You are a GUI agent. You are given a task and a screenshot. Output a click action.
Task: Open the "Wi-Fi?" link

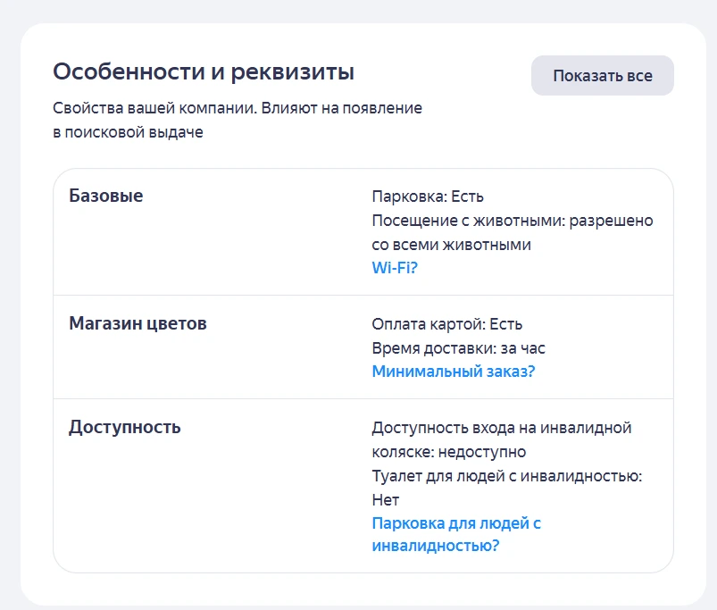395,268
